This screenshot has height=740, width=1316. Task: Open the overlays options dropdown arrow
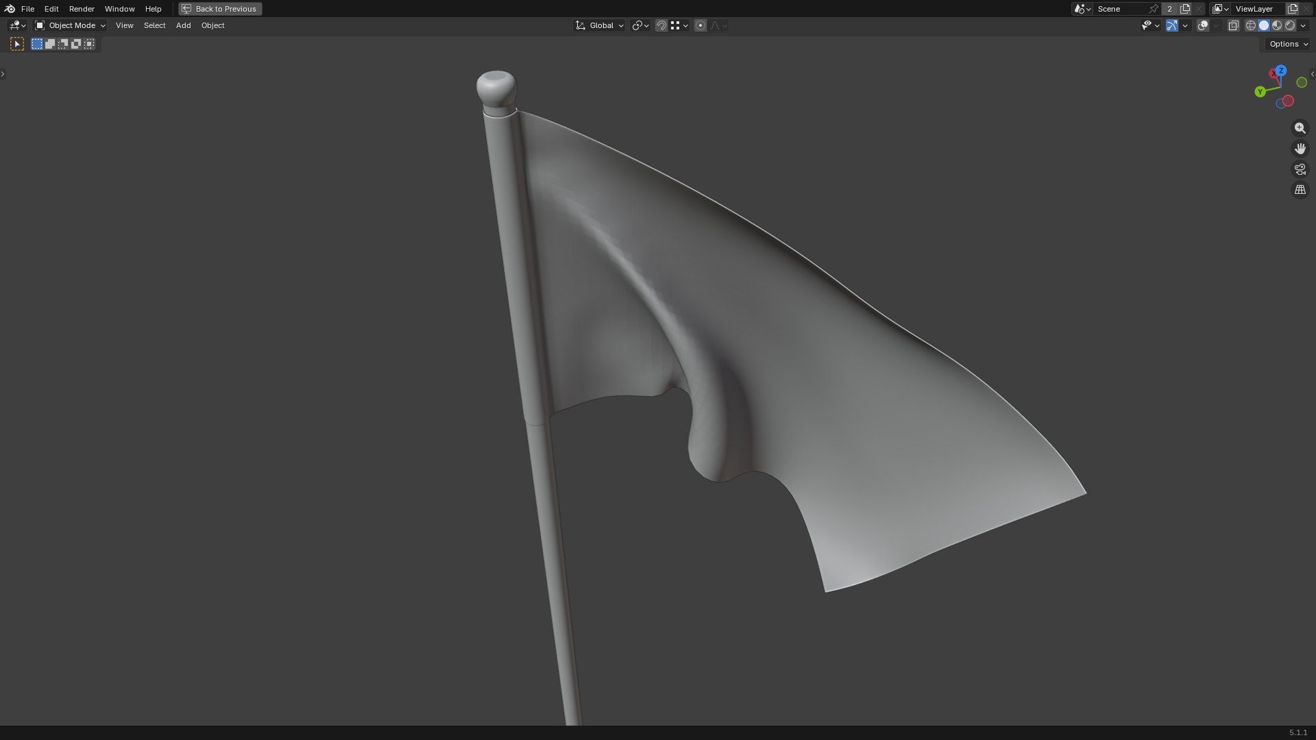1216,25
